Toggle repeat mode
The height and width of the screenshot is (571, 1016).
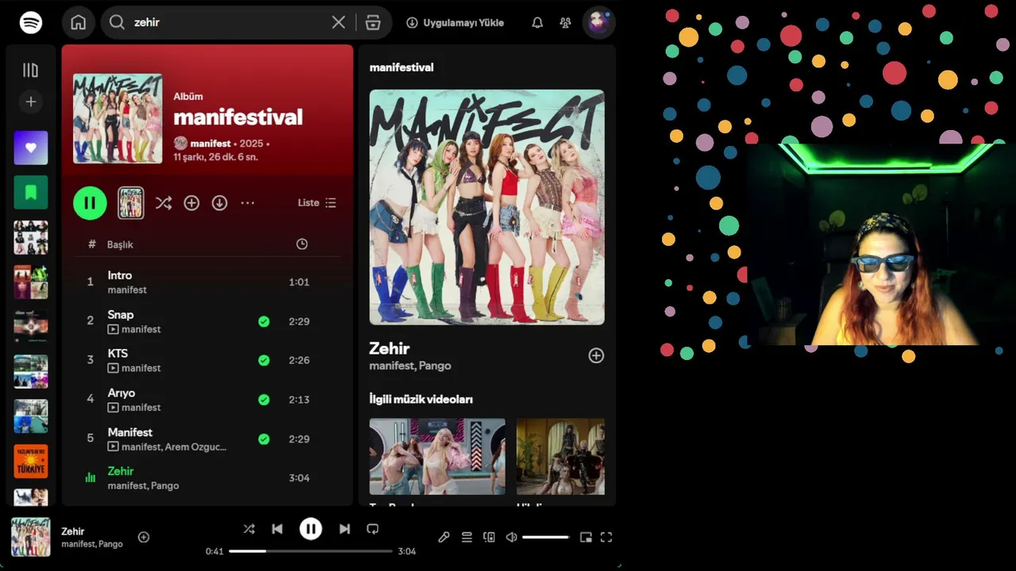[x=372, y=529]
